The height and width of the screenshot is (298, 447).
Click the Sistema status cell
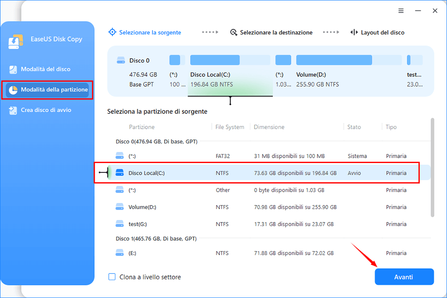(357, 156)
